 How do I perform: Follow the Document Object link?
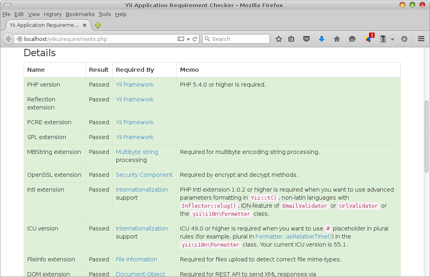tap(140, 274)
